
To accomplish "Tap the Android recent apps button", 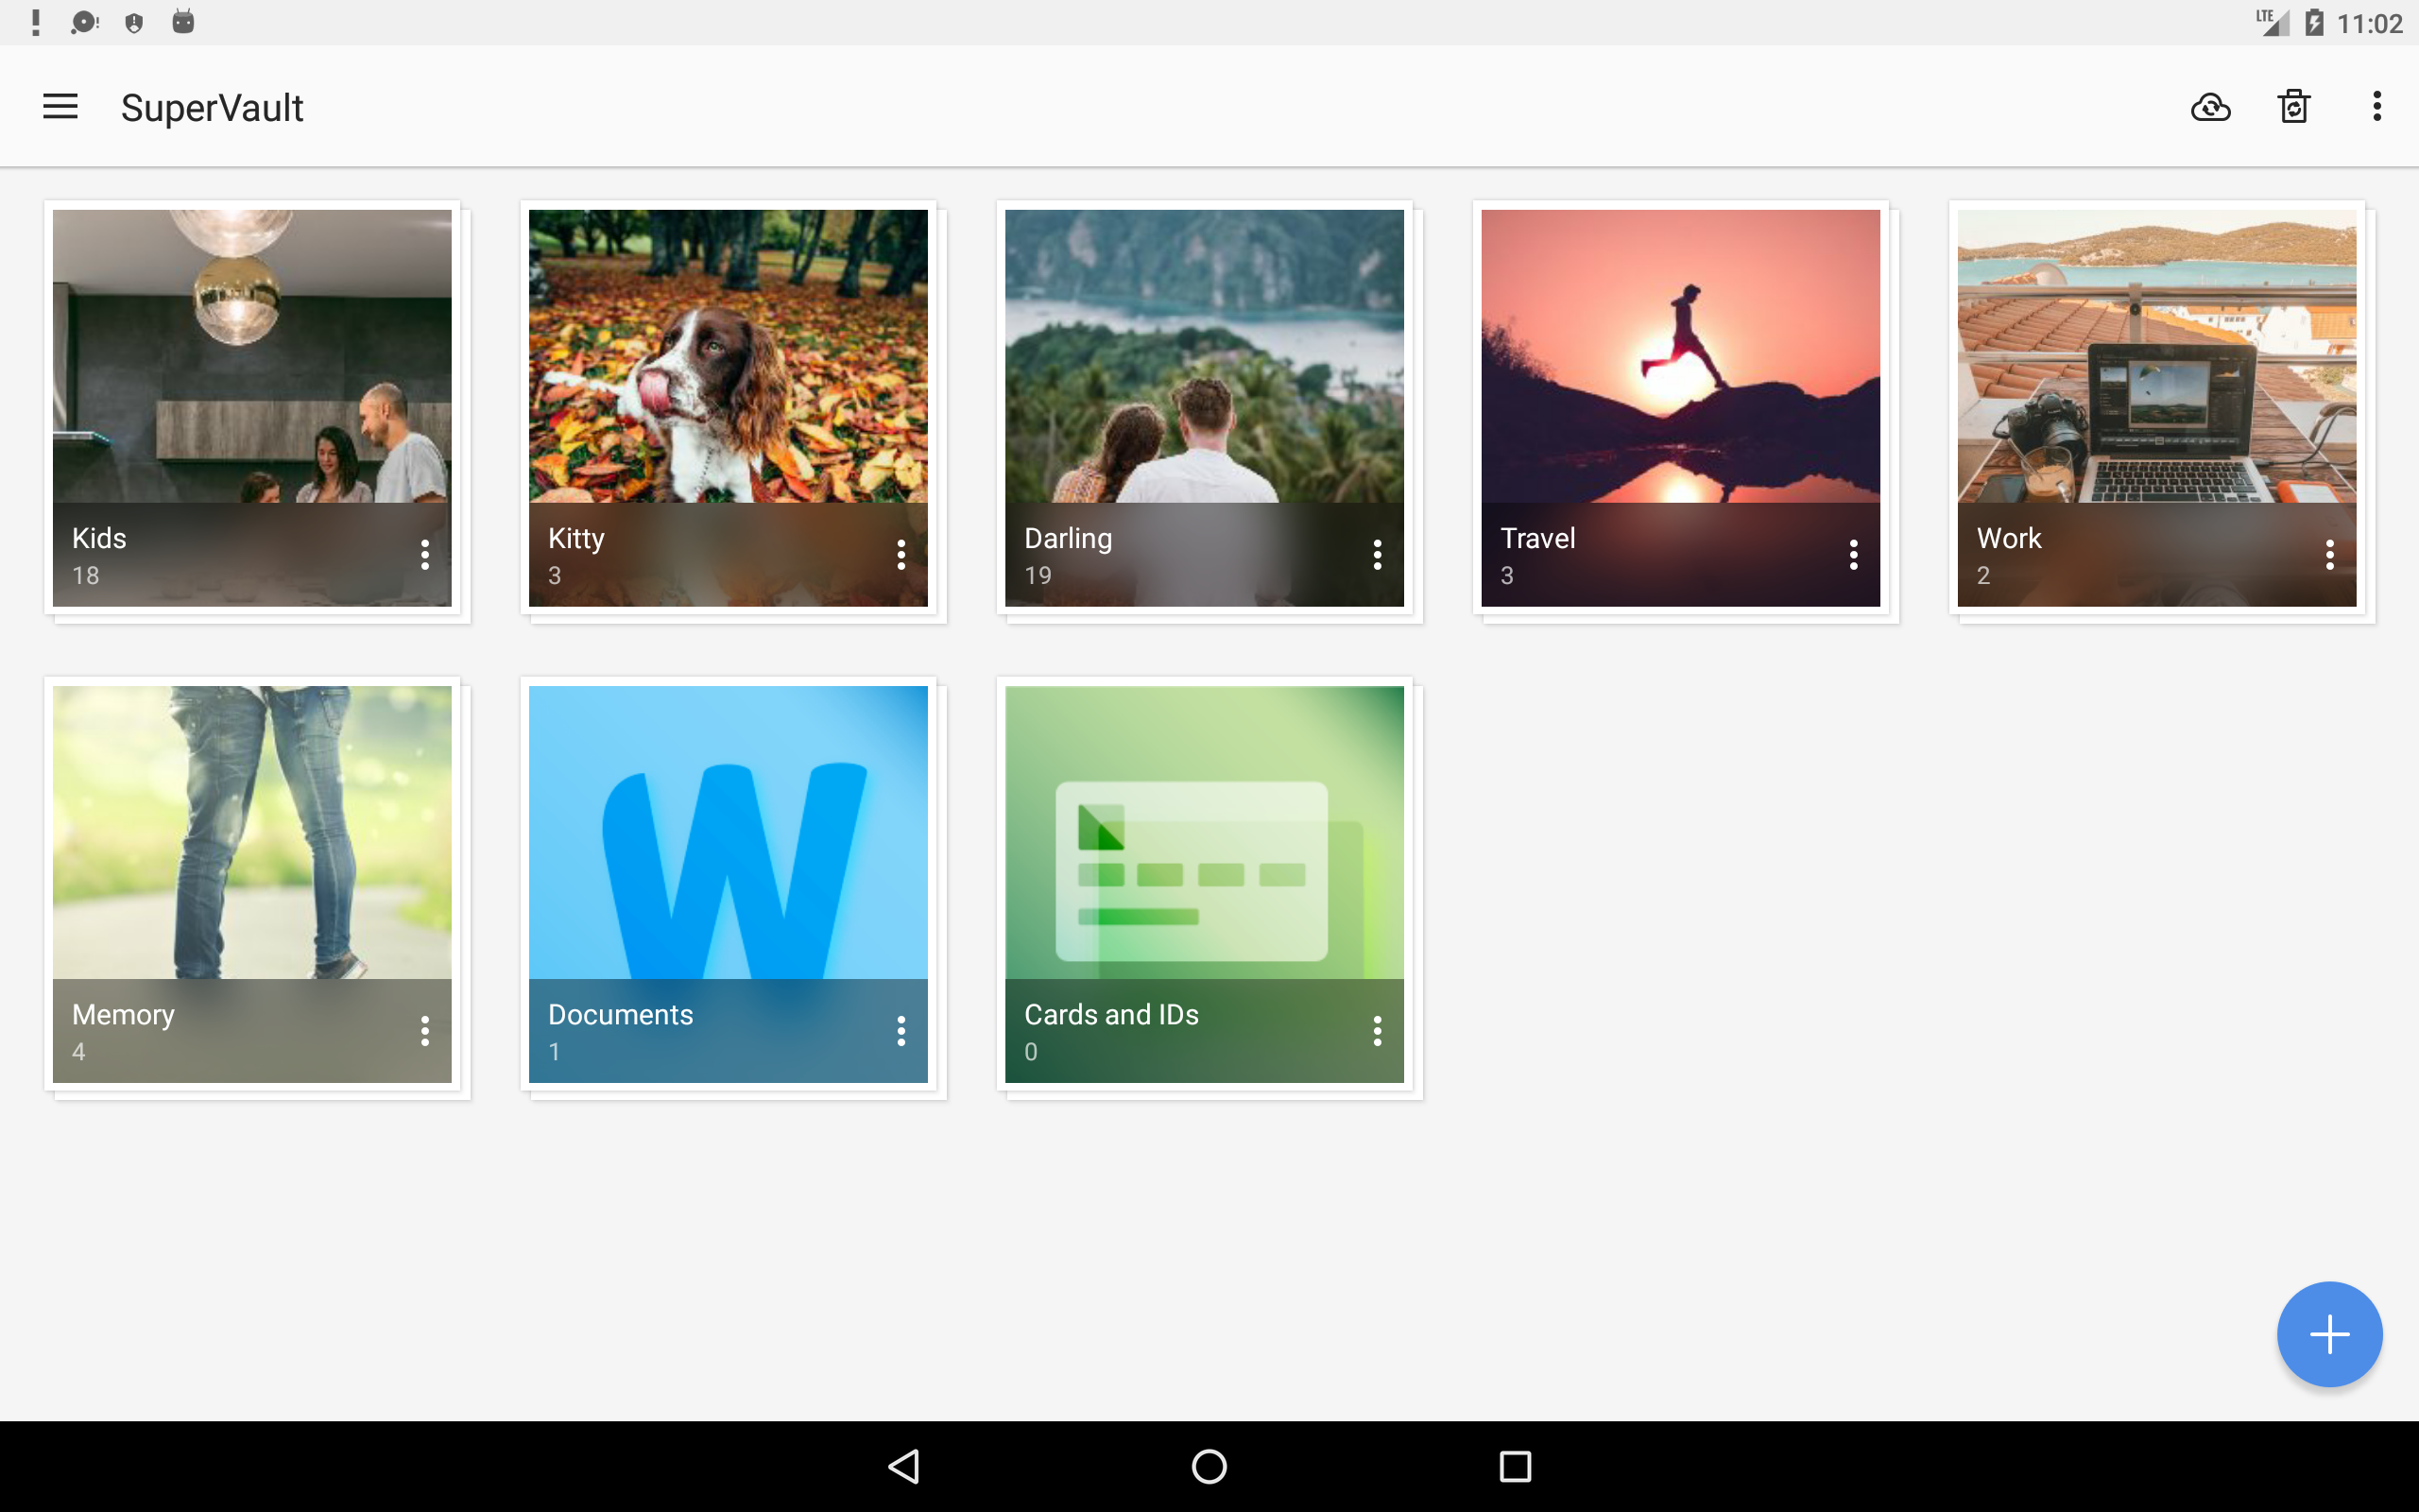I will [1516, 1466].
